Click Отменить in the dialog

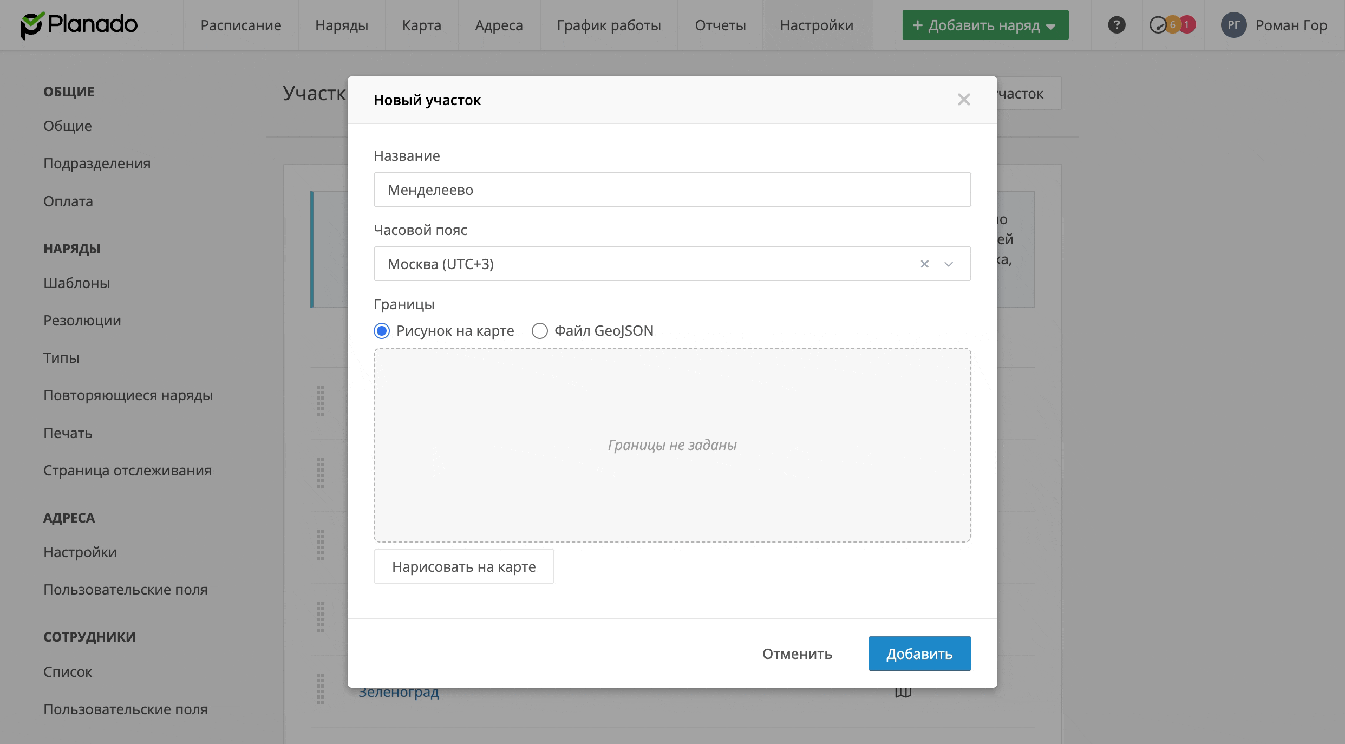[x=797, y=654]
